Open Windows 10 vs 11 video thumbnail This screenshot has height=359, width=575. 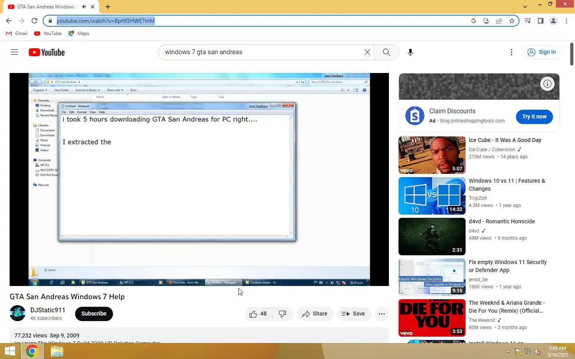tap(432, 196)
